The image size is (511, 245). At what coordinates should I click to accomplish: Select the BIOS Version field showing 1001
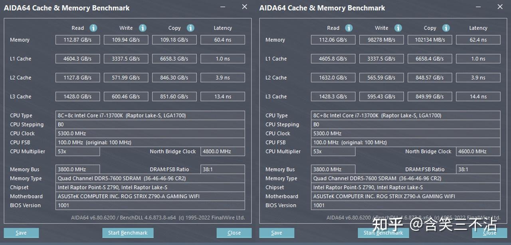click(x=150, y=205)
